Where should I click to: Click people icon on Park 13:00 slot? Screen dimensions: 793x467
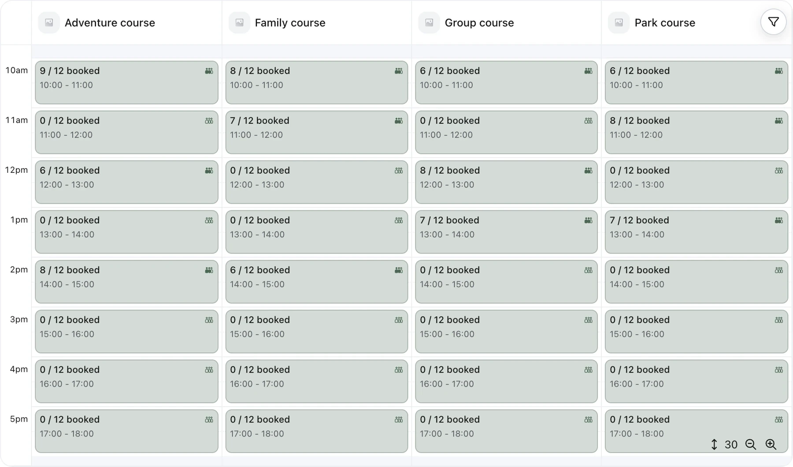pos(779,220)
